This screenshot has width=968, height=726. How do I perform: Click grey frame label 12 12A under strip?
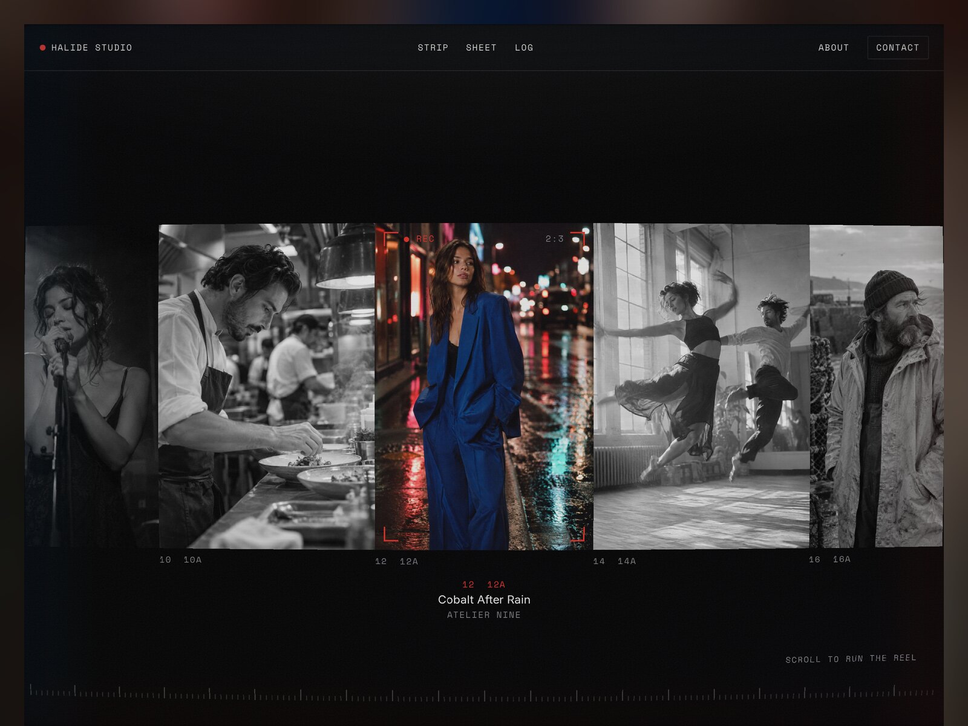coord(396,561)
